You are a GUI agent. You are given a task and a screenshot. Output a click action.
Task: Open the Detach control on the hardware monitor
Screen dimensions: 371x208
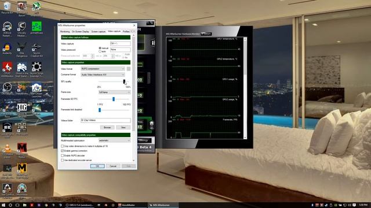[206, 34]
